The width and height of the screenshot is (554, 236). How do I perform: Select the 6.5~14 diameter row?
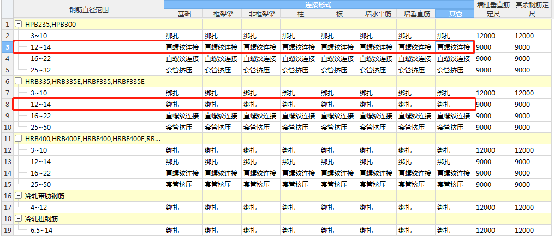coord(88,230)
